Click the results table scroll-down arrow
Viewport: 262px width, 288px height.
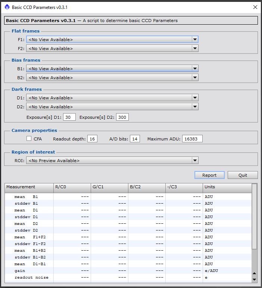254,279
